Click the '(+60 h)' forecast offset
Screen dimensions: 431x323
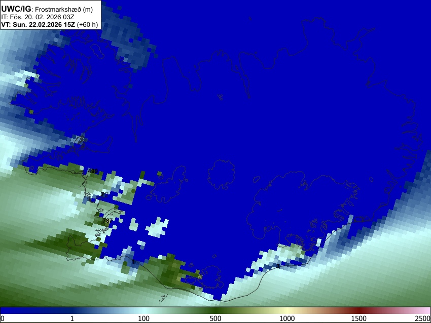coord(87,24)
